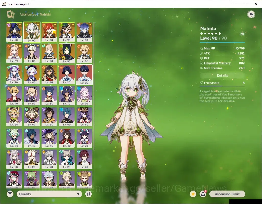Select masked Kuki Shinobu's portrait

[x=32, y=180]
